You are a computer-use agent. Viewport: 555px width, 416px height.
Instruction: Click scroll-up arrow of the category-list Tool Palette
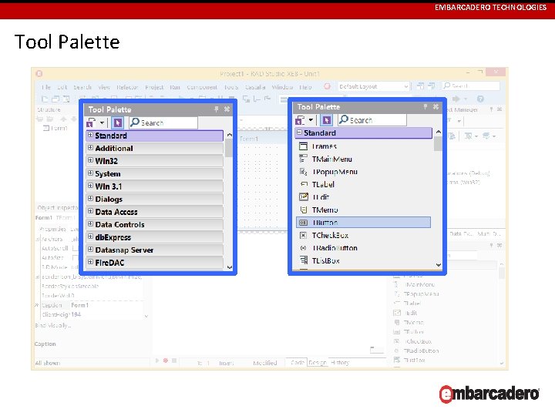[x=230, y=135]
